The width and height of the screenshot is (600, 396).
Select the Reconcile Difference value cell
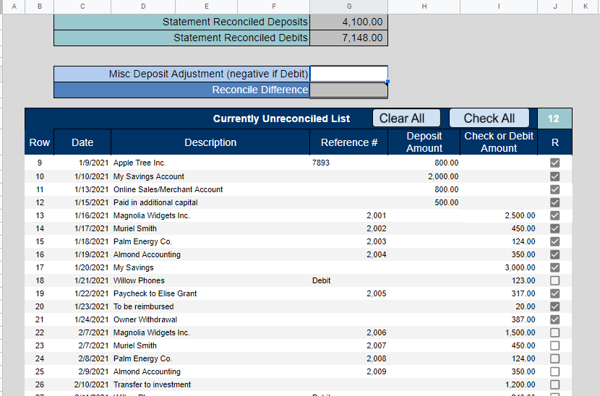(348, 90)
